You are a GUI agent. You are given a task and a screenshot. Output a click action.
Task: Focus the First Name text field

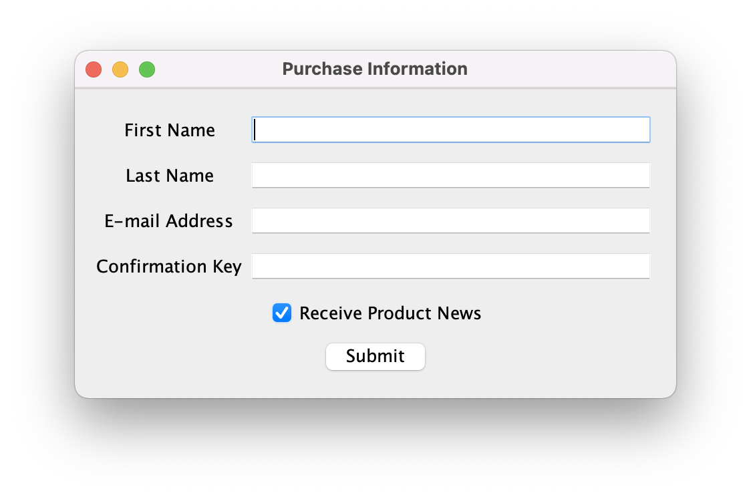click(x=450, y=130)
